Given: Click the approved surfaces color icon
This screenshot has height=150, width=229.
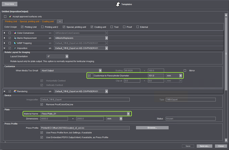Looking at the screenshot, I should [10, 17].
